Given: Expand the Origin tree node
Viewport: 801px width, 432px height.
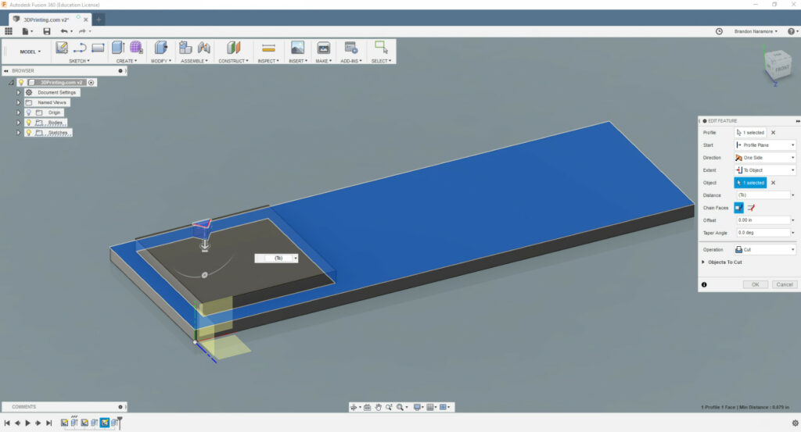Looking at the screenshot, I should (x=19, y=112).
